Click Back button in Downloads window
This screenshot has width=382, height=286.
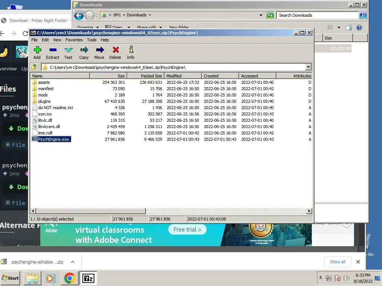click(79, 16)
